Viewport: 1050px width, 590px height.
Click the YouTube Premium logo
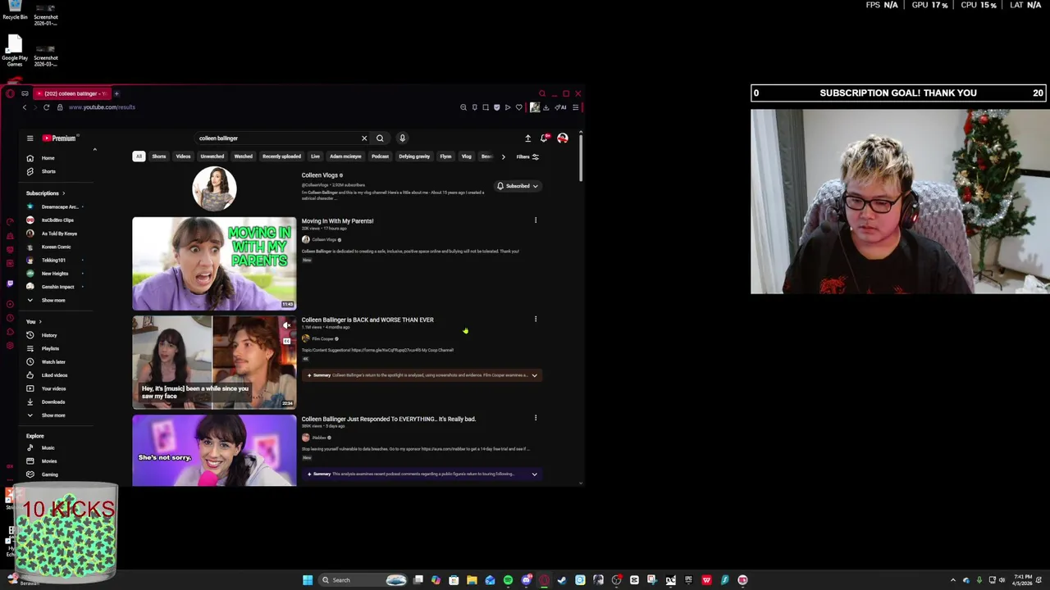(59, 138)
